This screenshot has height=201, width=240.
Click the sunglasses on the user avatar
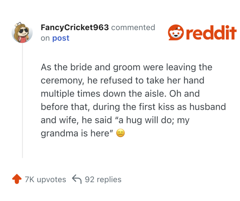(23, 32)
